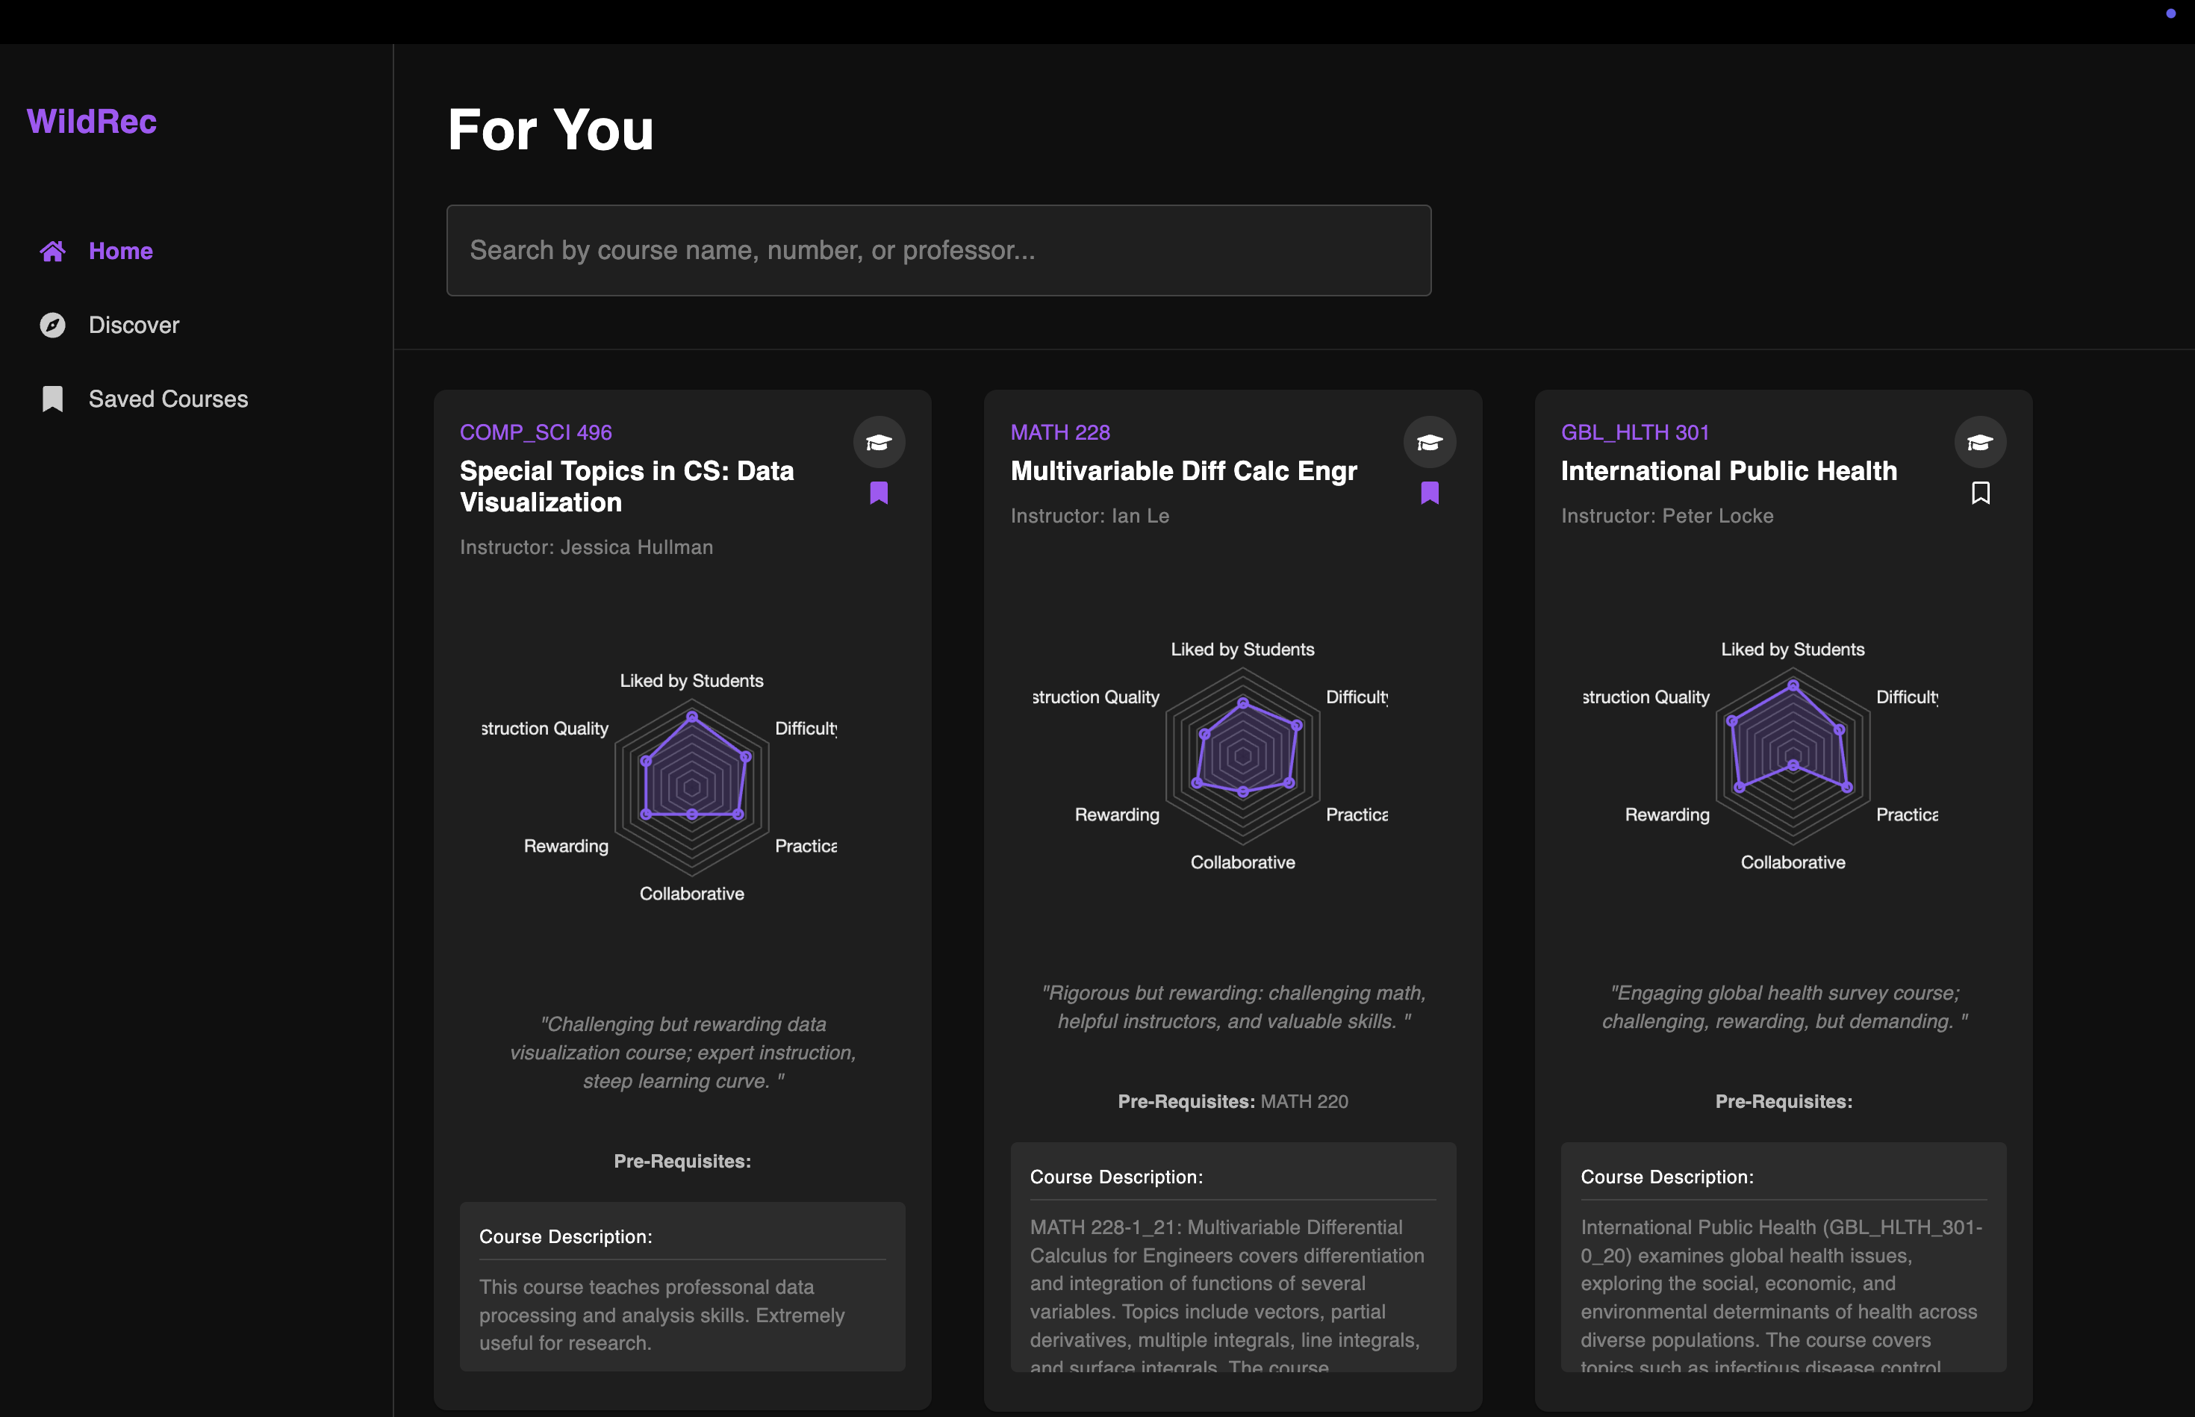Save International Public Health with its bookmark outline
Screen dimensions: 2195x1417
1980,493
